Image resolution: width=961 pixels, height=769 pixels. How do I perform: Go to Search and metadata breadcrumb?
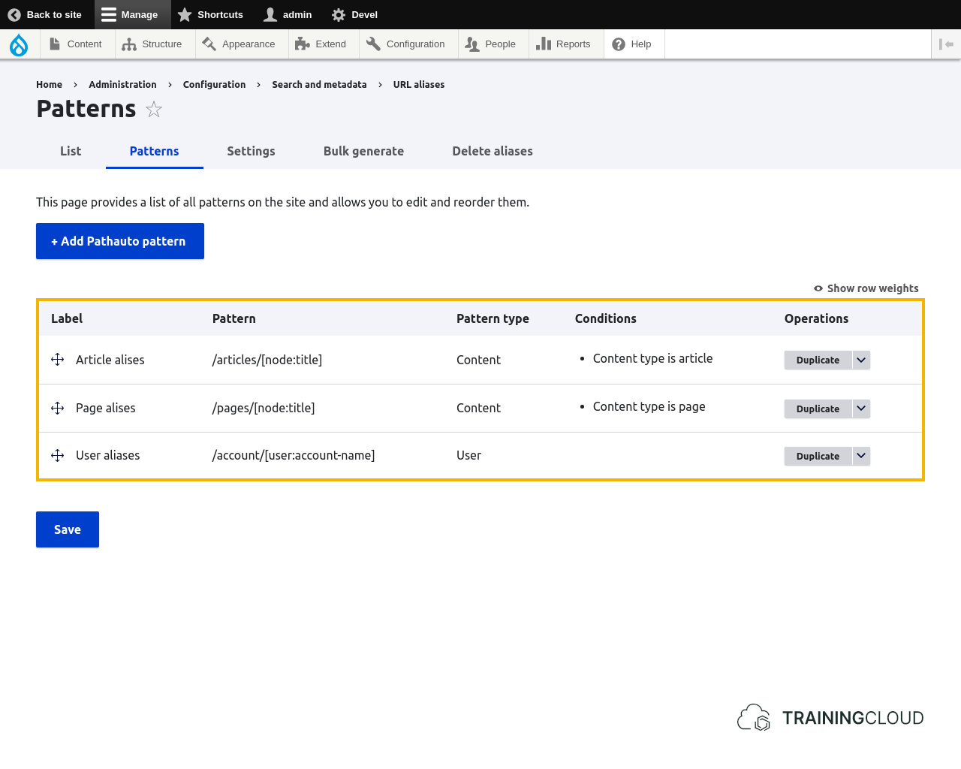point(319,85)
